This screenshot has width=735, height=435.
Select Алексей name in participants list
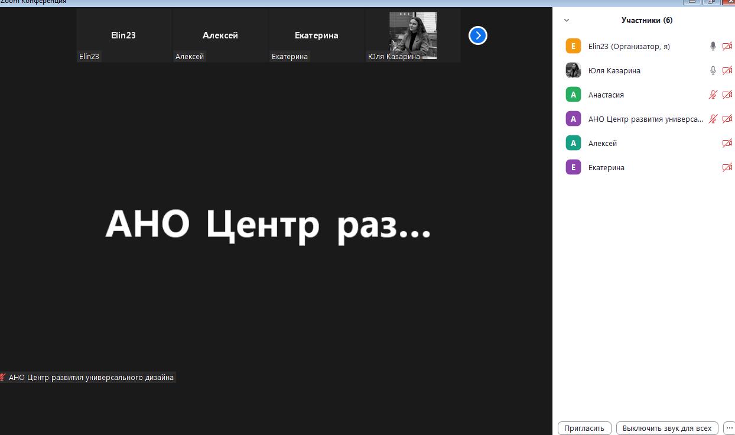603,143
